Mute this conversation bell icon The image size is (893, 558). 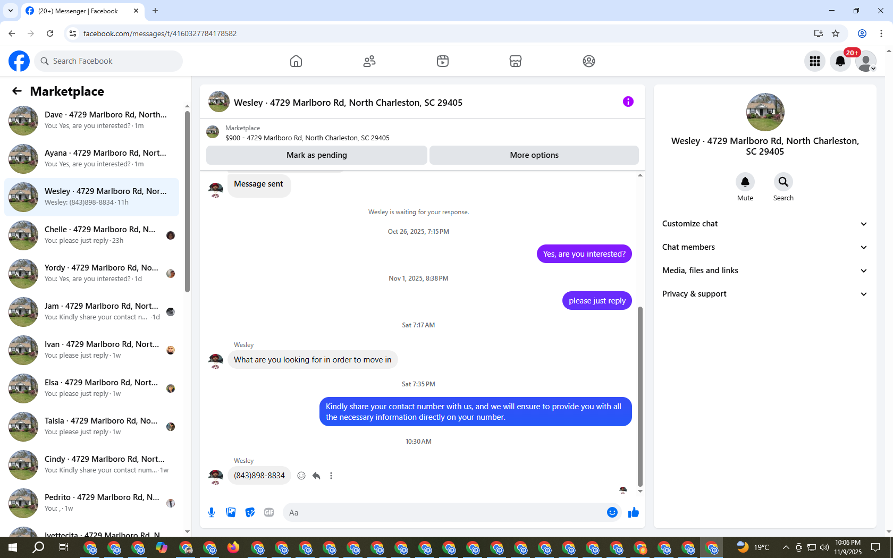point(745,182)
